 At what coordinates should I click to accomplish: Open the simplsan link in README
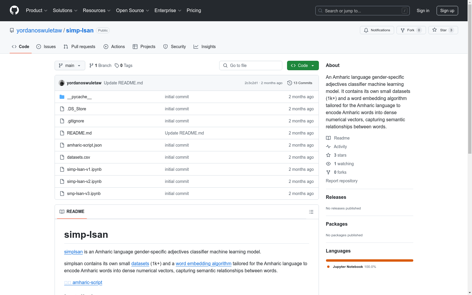pyautogui.click(x=73, y=252)
